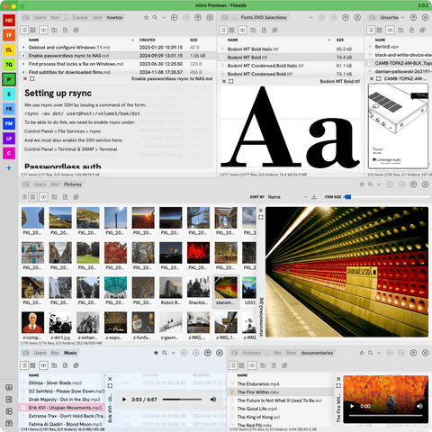
Task: Toggle inline preview in Pictures pane
Action: click(x=43, y=197)
